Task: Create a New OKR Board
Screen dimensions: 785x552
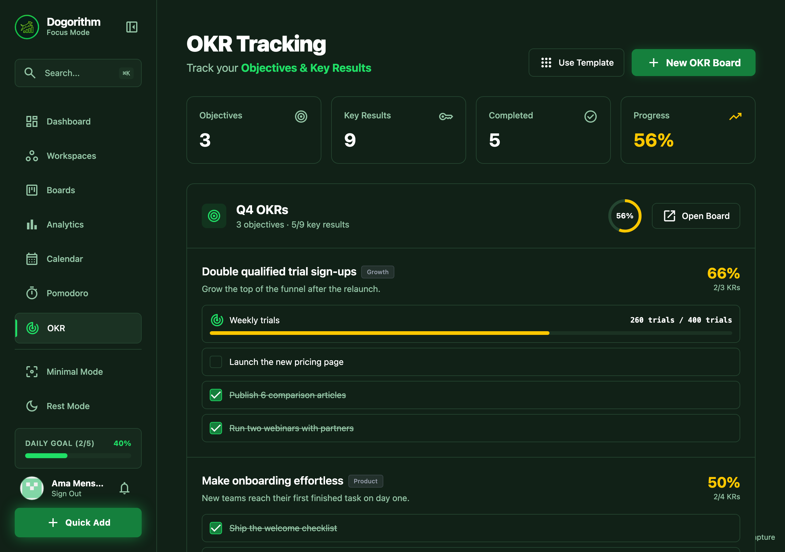Action: (x=693, y=63)
